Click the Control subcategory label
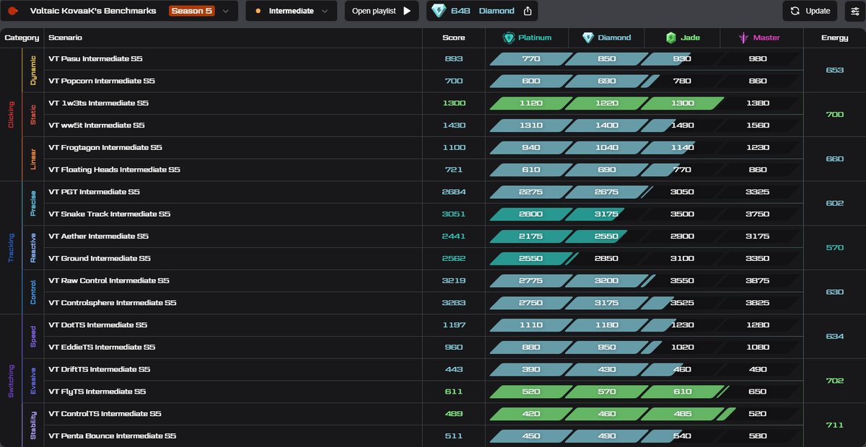The height and width of the screenshot is (447, 866). click(x=33, y=292)
